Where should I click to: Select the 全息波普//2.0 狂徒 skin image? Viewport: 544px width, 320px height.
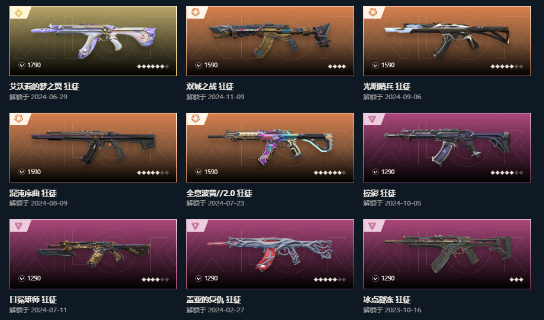point(270,148)
